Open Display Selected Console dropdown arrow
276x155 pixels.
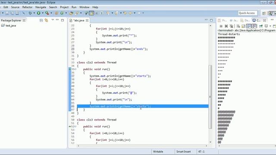270,26
